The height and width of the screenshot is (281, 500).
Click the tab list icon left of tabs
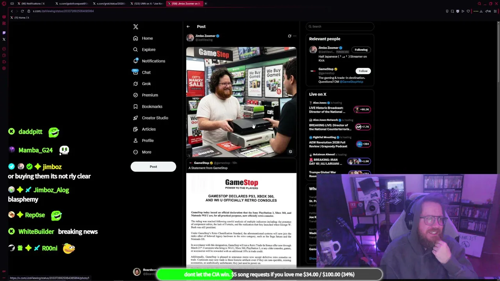(12, 4)
